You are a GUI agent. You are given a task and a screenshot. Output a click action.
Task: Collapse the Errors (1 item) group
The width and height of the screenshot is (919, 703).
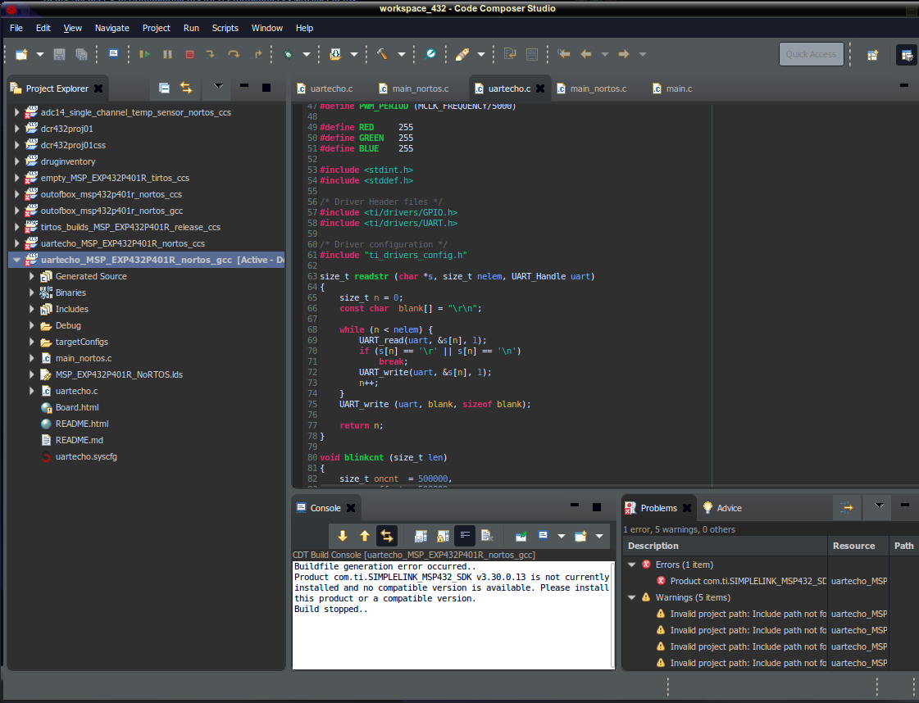(631, 565)
